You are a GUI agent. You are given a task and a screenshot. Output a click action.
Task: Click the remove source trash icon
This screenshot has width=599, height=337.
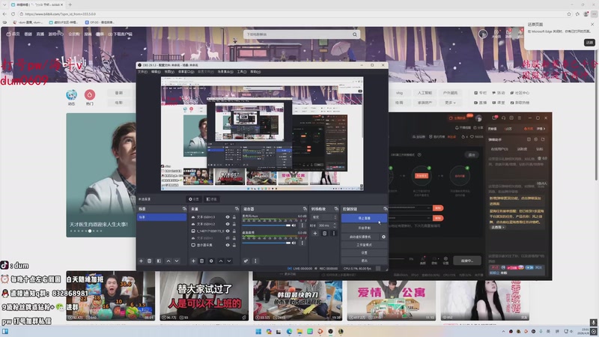[202, 261]
